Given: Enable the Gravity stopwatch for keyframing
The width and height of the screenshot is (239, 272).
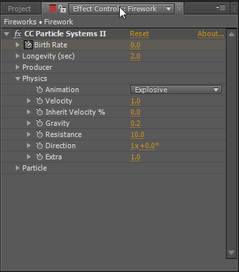Looking at the screenshot, I should 40,123.
